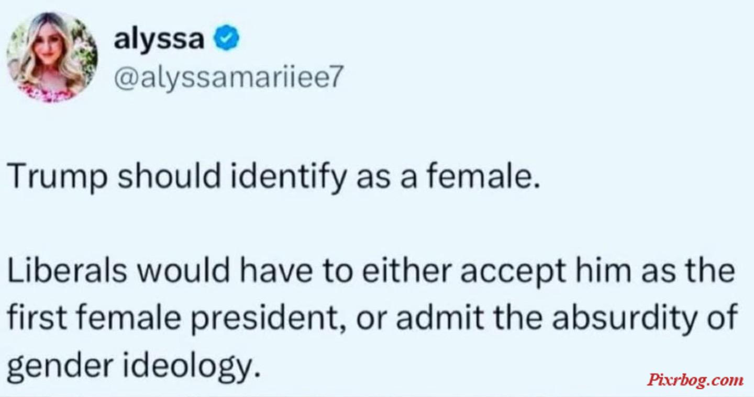754x397 pixels.
Task: Open alyssa's profile picture
Action: (52, 57)
